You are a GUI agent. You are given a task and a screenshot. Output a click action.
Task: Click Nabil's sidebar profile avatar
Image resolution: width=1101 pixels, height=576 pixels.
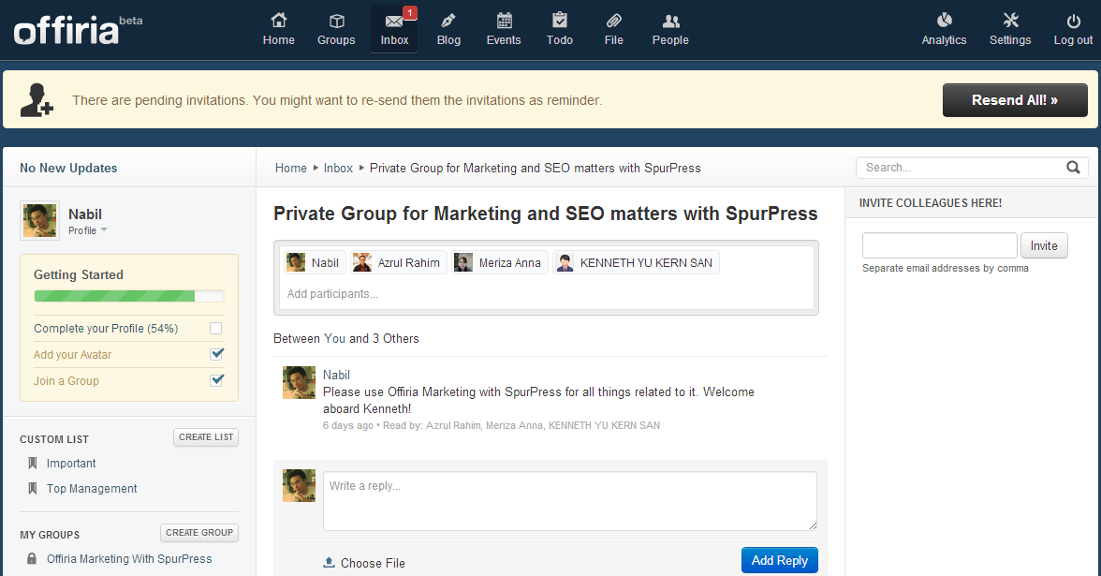[40, 221]
